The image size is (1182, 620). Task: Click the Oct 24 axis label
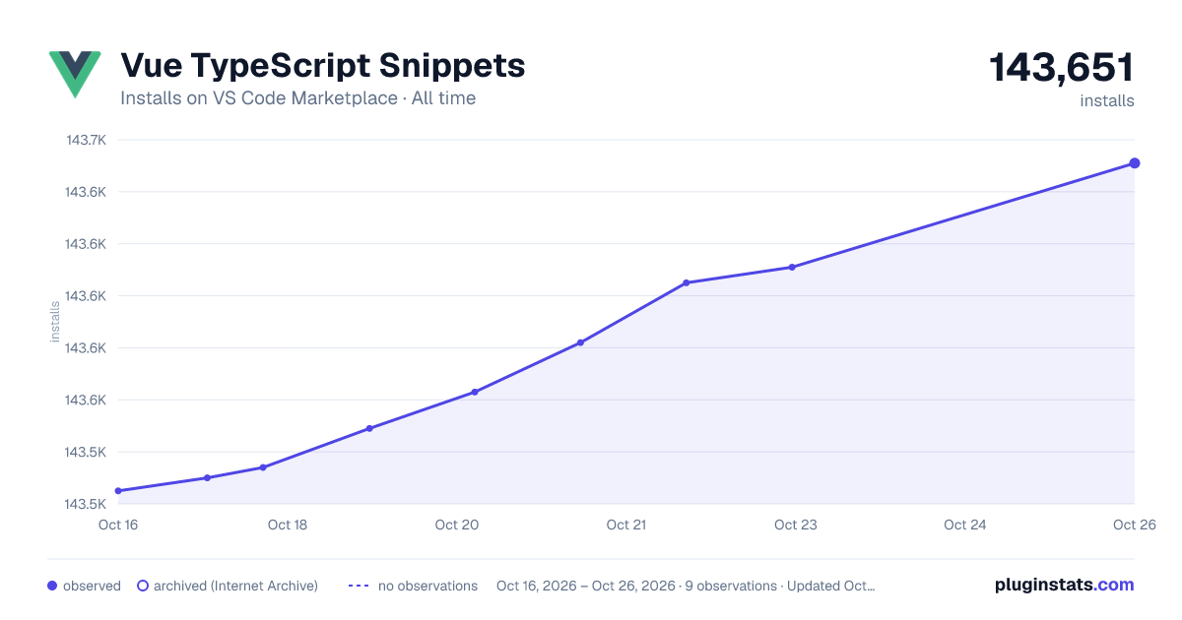(x=965, y=525)
